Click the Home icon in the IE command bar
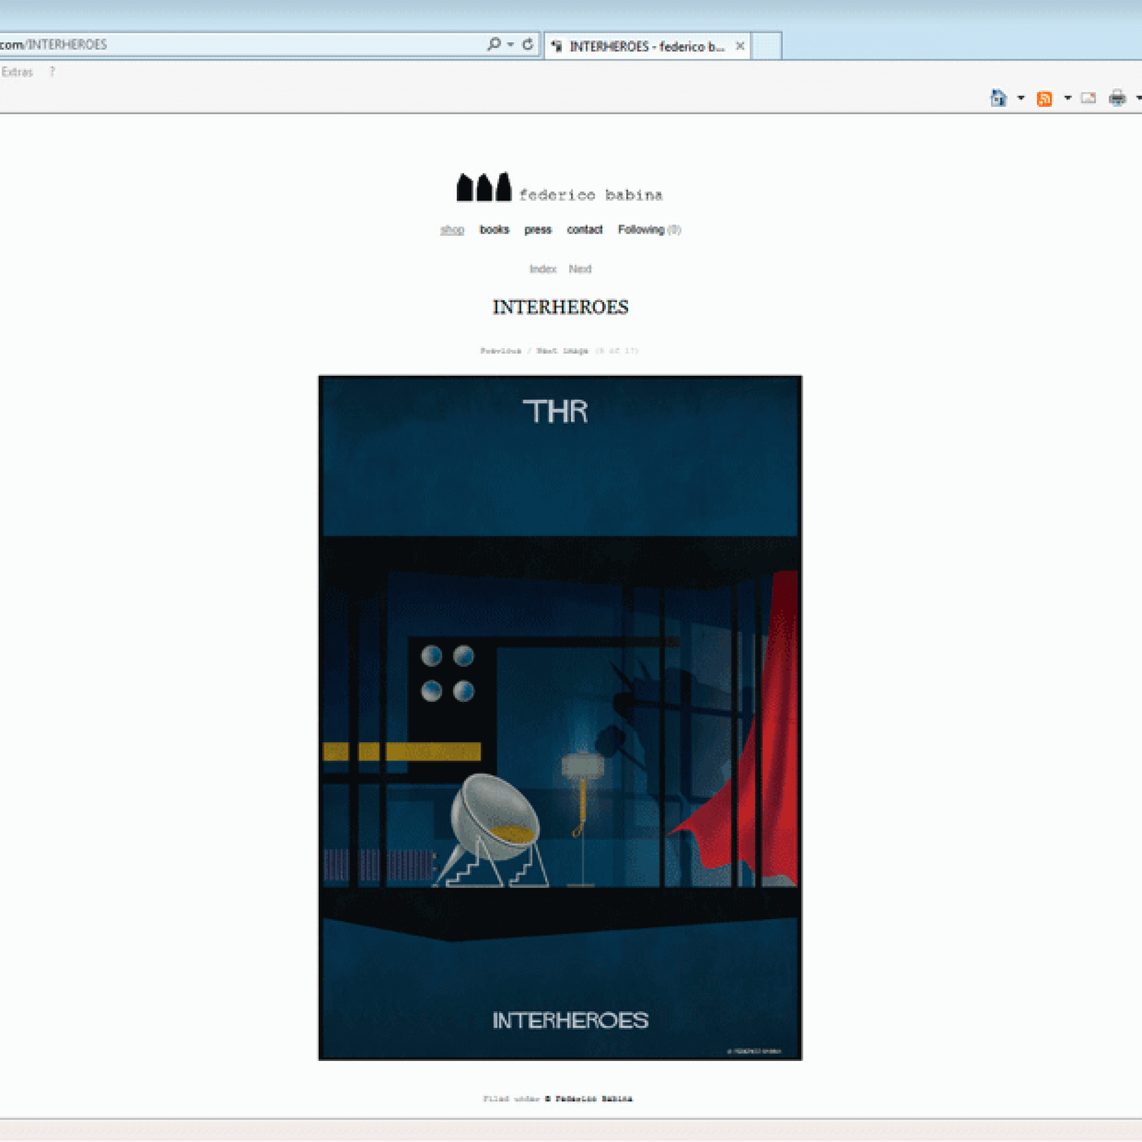 [x=998, y=98]
